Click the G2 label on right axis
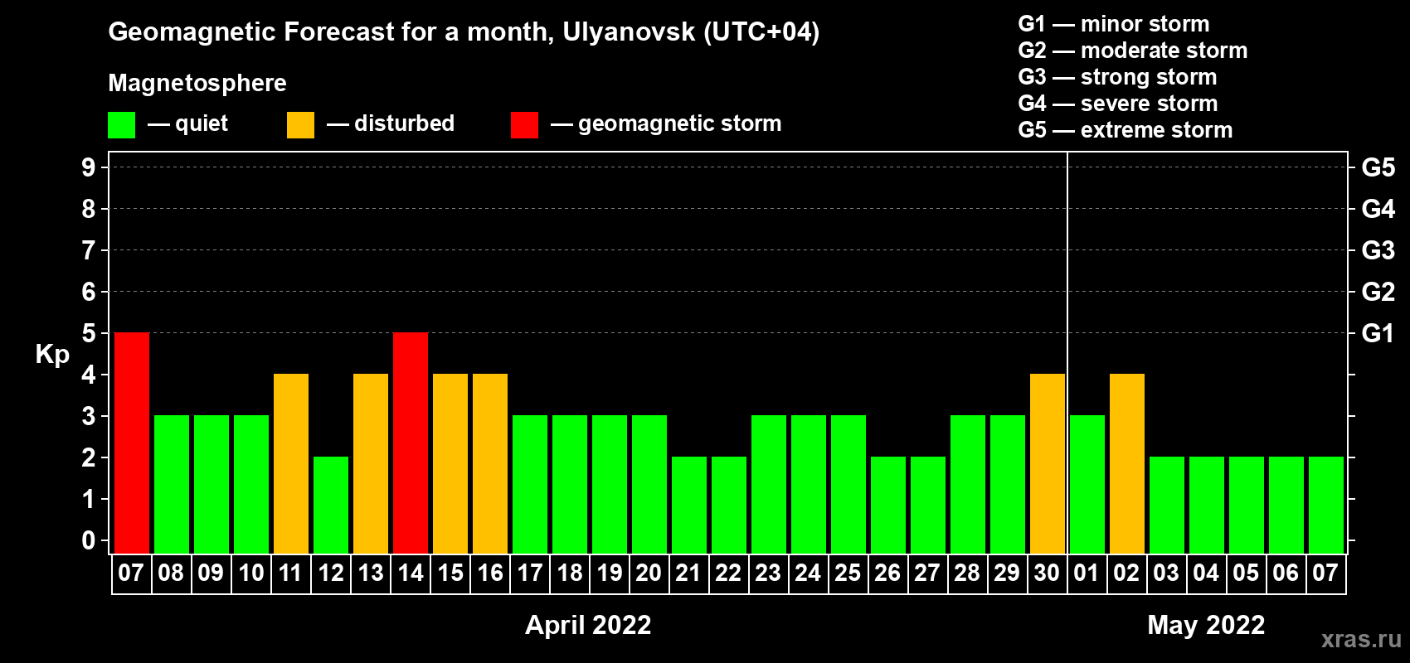The height and width of the screenshot is (663, 1410). tap(1378, 292)
